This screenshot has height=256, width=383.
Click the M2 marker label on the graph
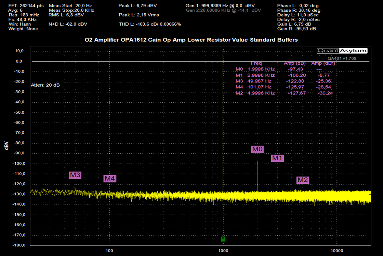pyautogui.click(x=303, y=180)
